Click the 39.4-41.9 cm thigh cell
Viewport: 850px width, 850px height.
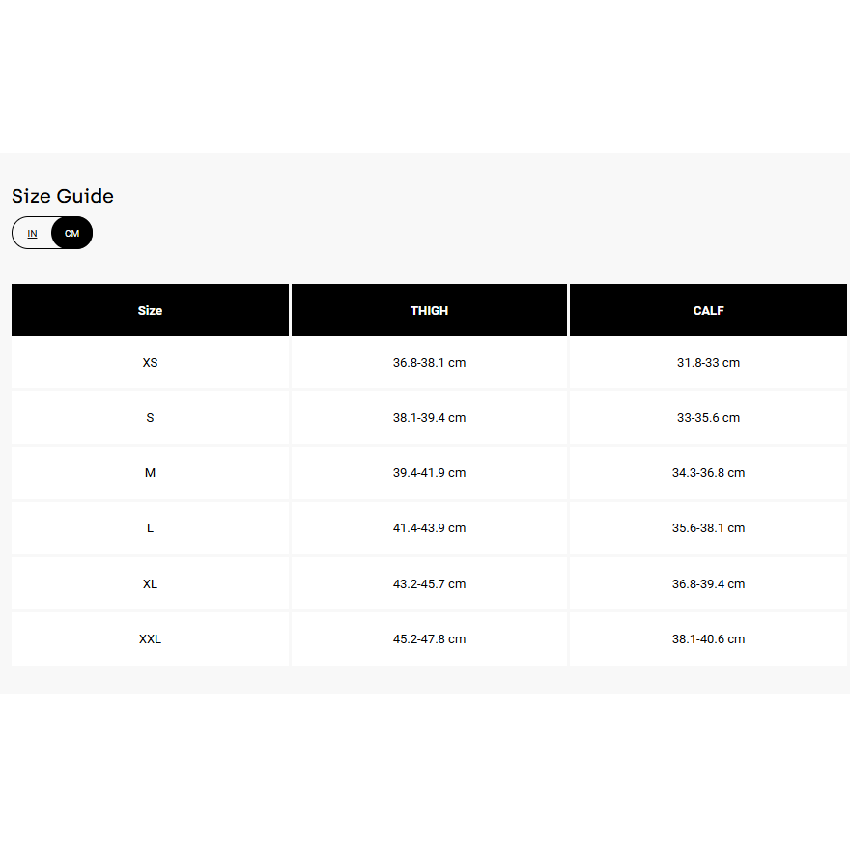(429, 473)
